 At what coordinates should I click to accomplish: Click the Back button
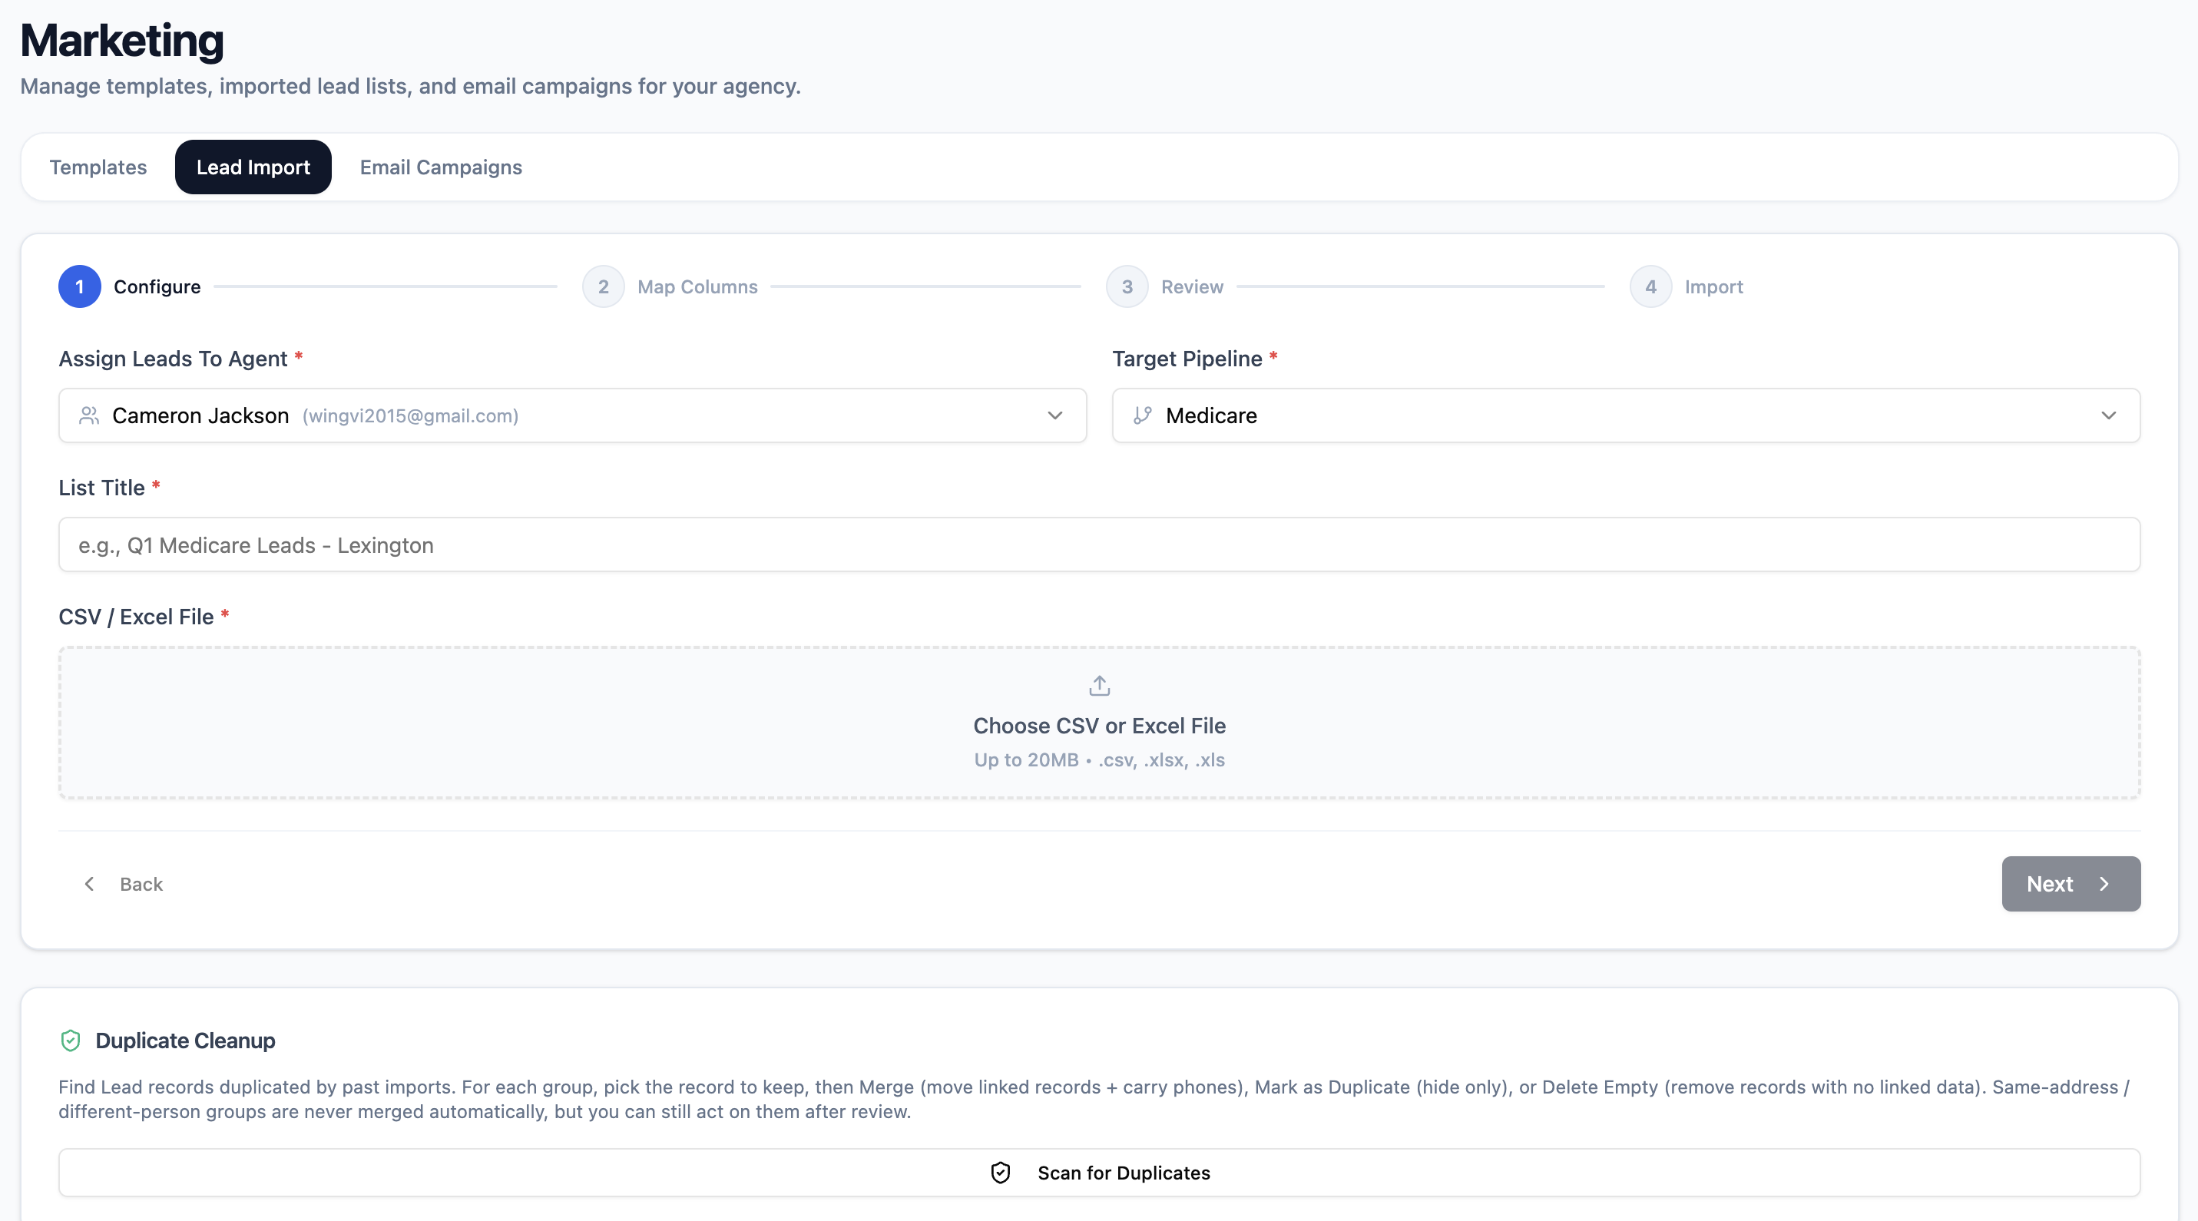[123, 884]
